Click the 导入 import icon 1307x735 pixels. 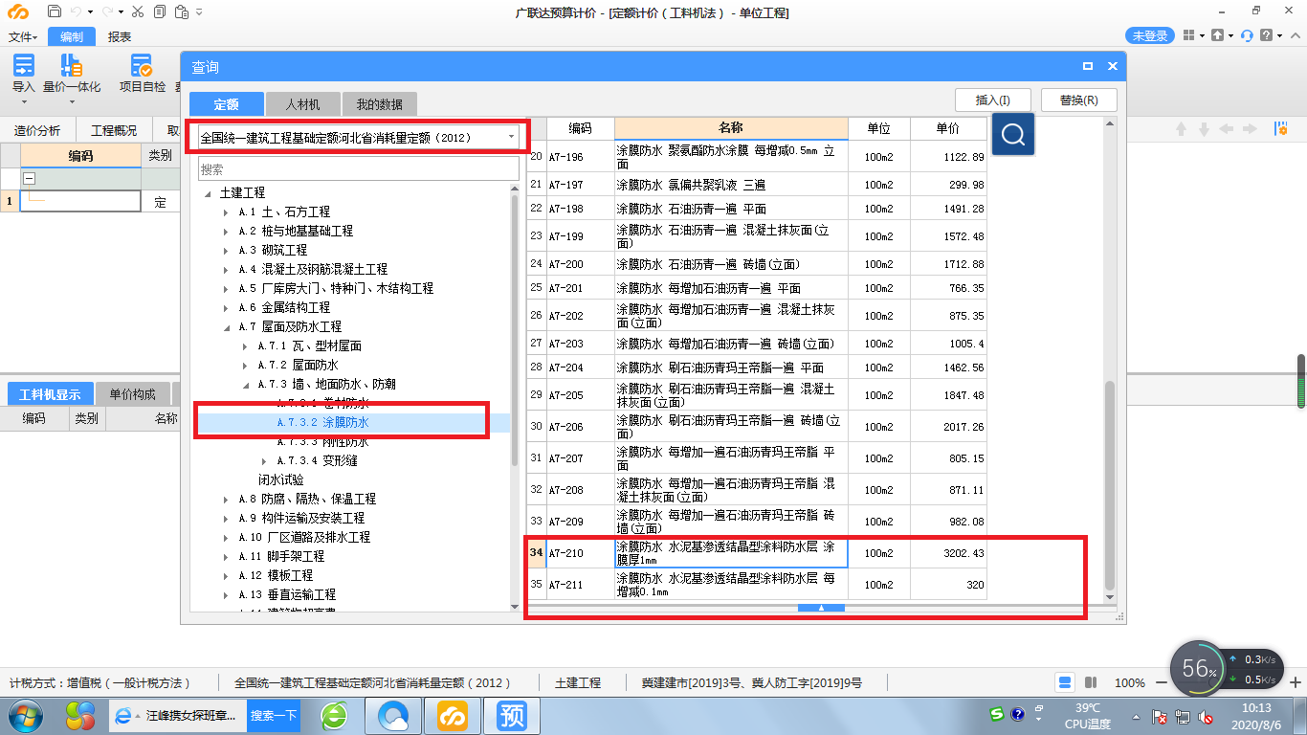24,65
